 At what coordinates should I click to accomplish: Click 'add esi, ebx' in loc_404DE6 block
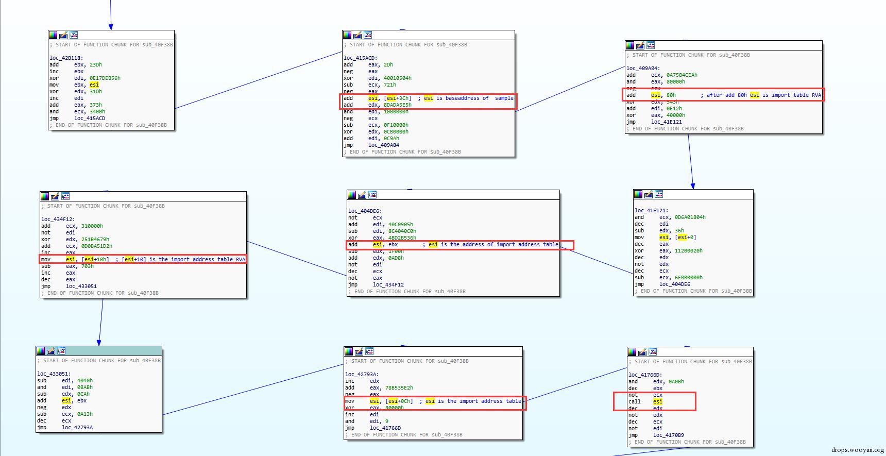[x=373, y=244]
